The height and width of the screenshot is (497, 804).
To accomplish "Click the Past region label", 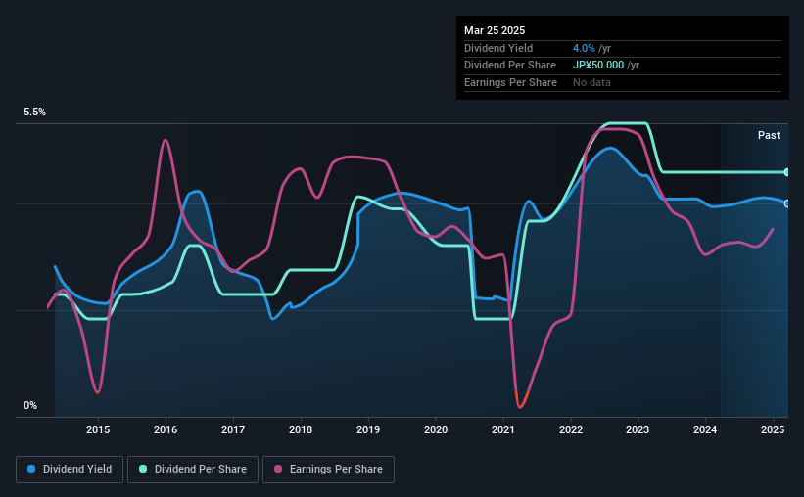I will (x=769, y=135).
